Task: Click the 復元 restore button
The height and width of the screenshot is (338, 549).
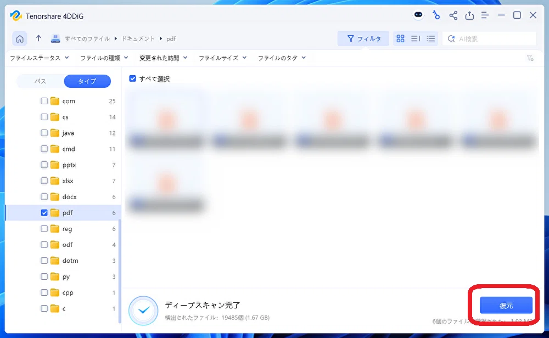Action: pos(506,306)
